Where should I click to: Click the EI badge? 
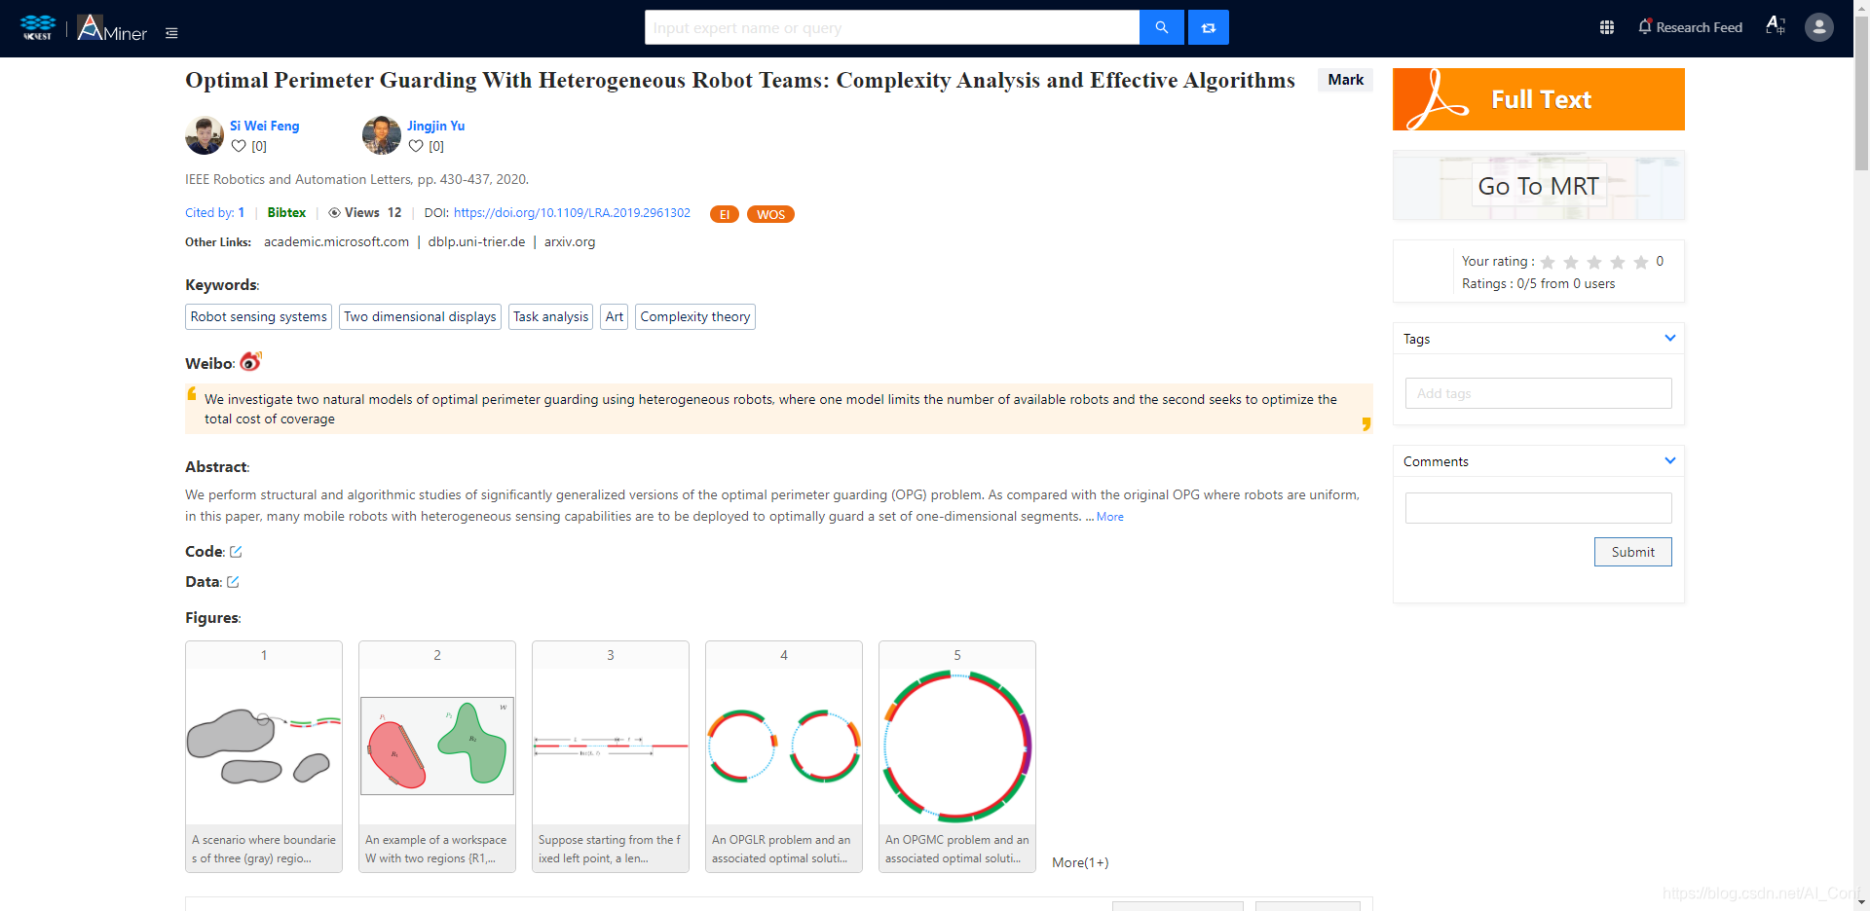click(x=725, y=214)
